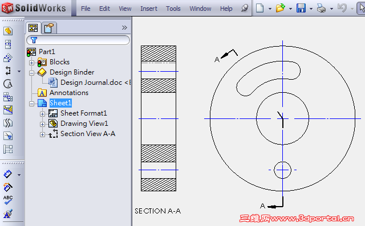Open the Window menu
Image resolution: width=365 pixels, height=226 pixels.
coord(200,9)
